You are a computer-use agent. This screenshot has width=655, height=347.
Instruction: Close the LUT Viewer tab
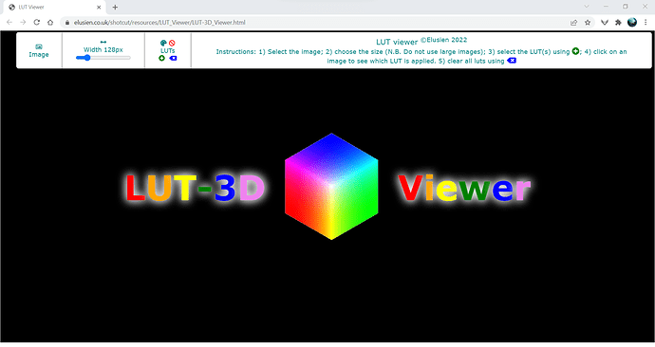click(x=99, y=7)
